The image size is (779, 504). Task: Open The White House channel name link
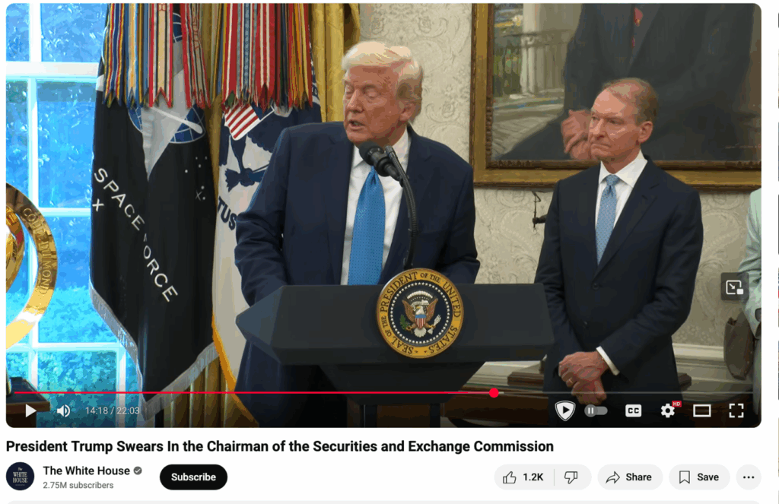coord(87,471)
